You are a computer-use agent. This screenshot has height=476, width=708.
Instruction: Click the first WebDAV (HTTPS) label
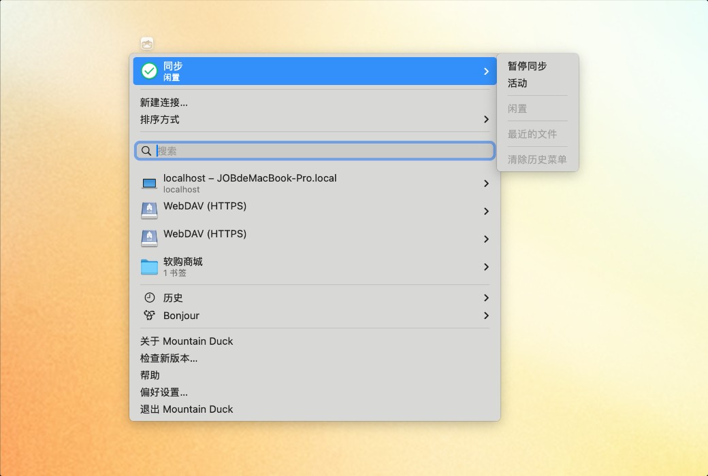pyautogui.click(x=204, y=206)
